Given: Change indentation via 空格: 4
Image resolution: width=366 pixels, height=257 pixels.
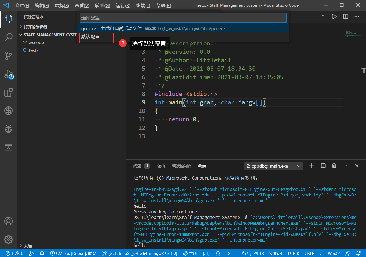Looking at the screenshot, I should coord(276,253).
